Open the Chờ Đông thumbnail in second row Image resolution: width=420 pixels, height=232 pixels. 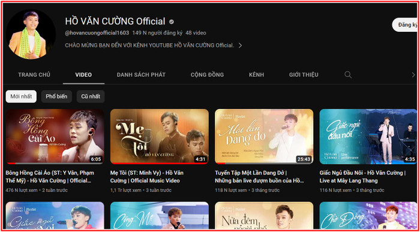pyautogui.click(x=368, y=216)
